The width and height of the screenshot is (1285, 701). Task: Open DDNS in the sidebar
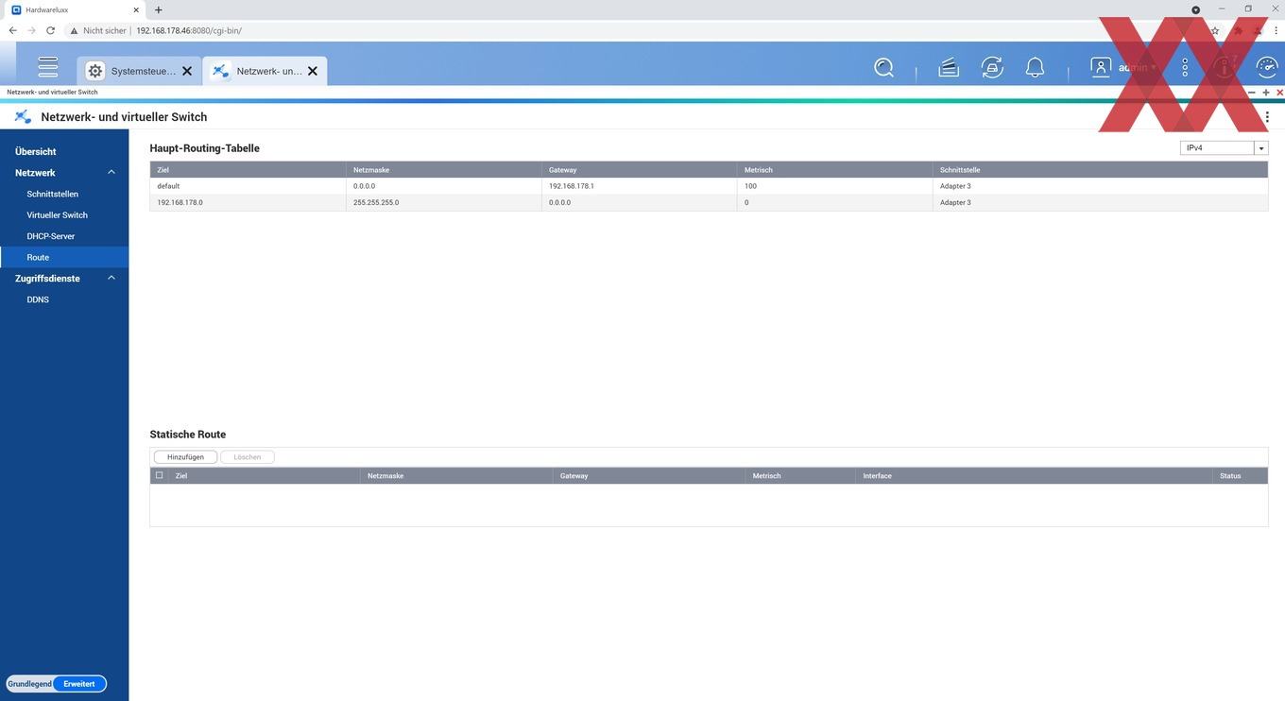[x=38, y=299]
